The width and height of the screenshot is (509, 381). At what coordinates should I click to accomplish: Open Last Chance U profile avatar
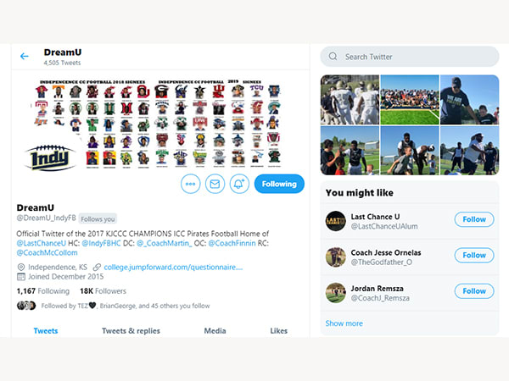pos(336,221)
